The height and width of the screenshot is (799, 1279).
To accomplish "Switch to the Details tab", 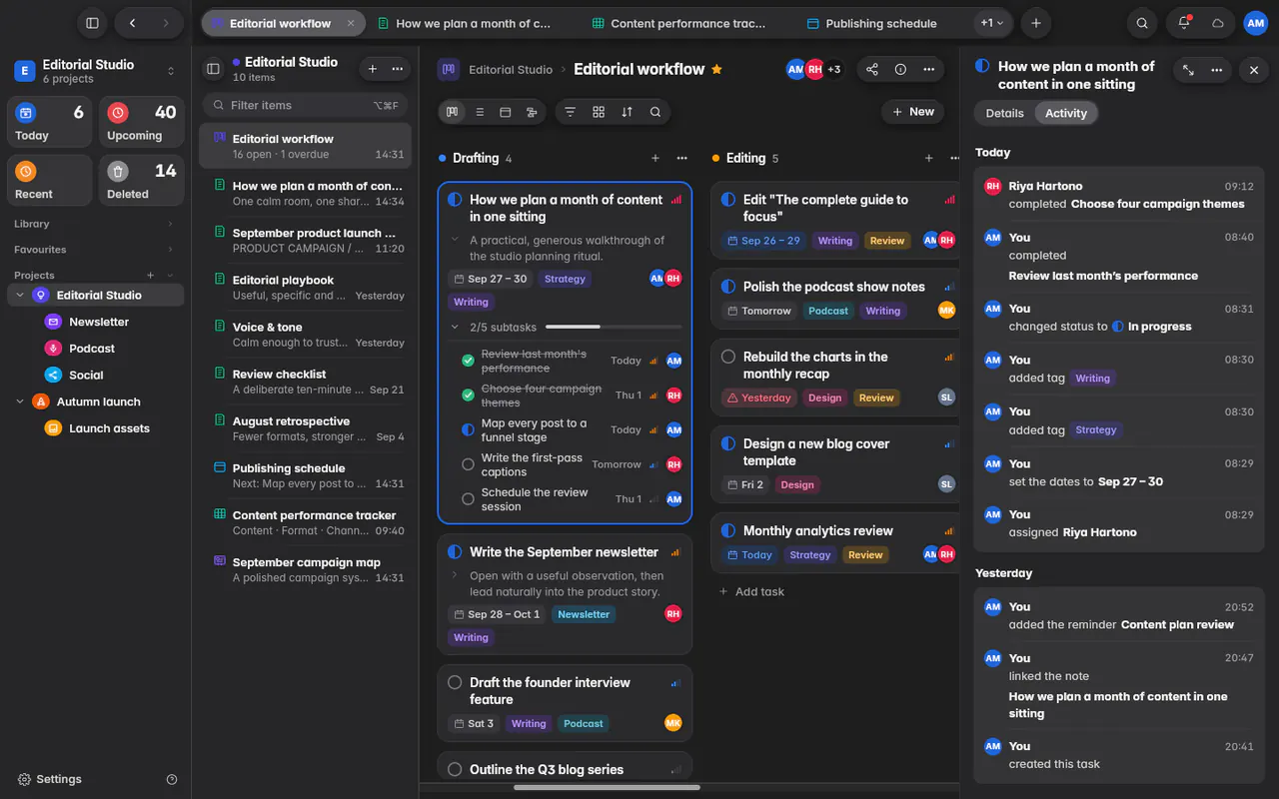I will click(x=1004, y=113).
